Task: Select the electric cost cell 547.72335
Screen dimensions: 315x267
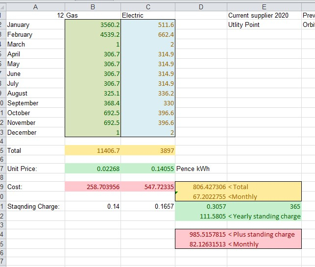Action: click(147, 187)
